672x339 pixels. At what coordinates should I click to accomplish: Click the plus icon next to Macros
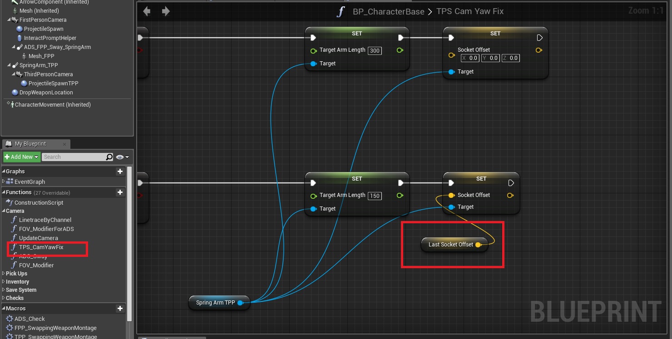[120, 309]
